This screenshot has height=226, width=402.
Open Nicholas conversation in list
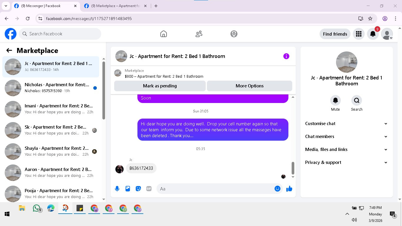point(51,88)
